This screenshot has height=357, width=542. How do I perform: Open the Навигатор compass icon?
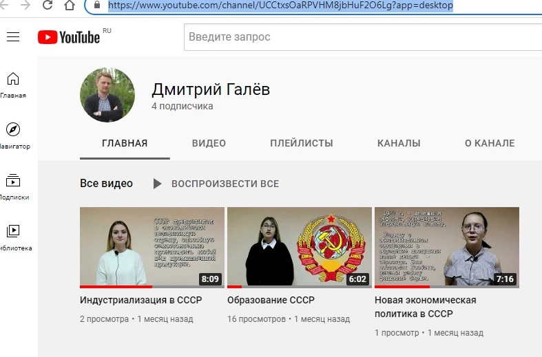coord(12,129)
